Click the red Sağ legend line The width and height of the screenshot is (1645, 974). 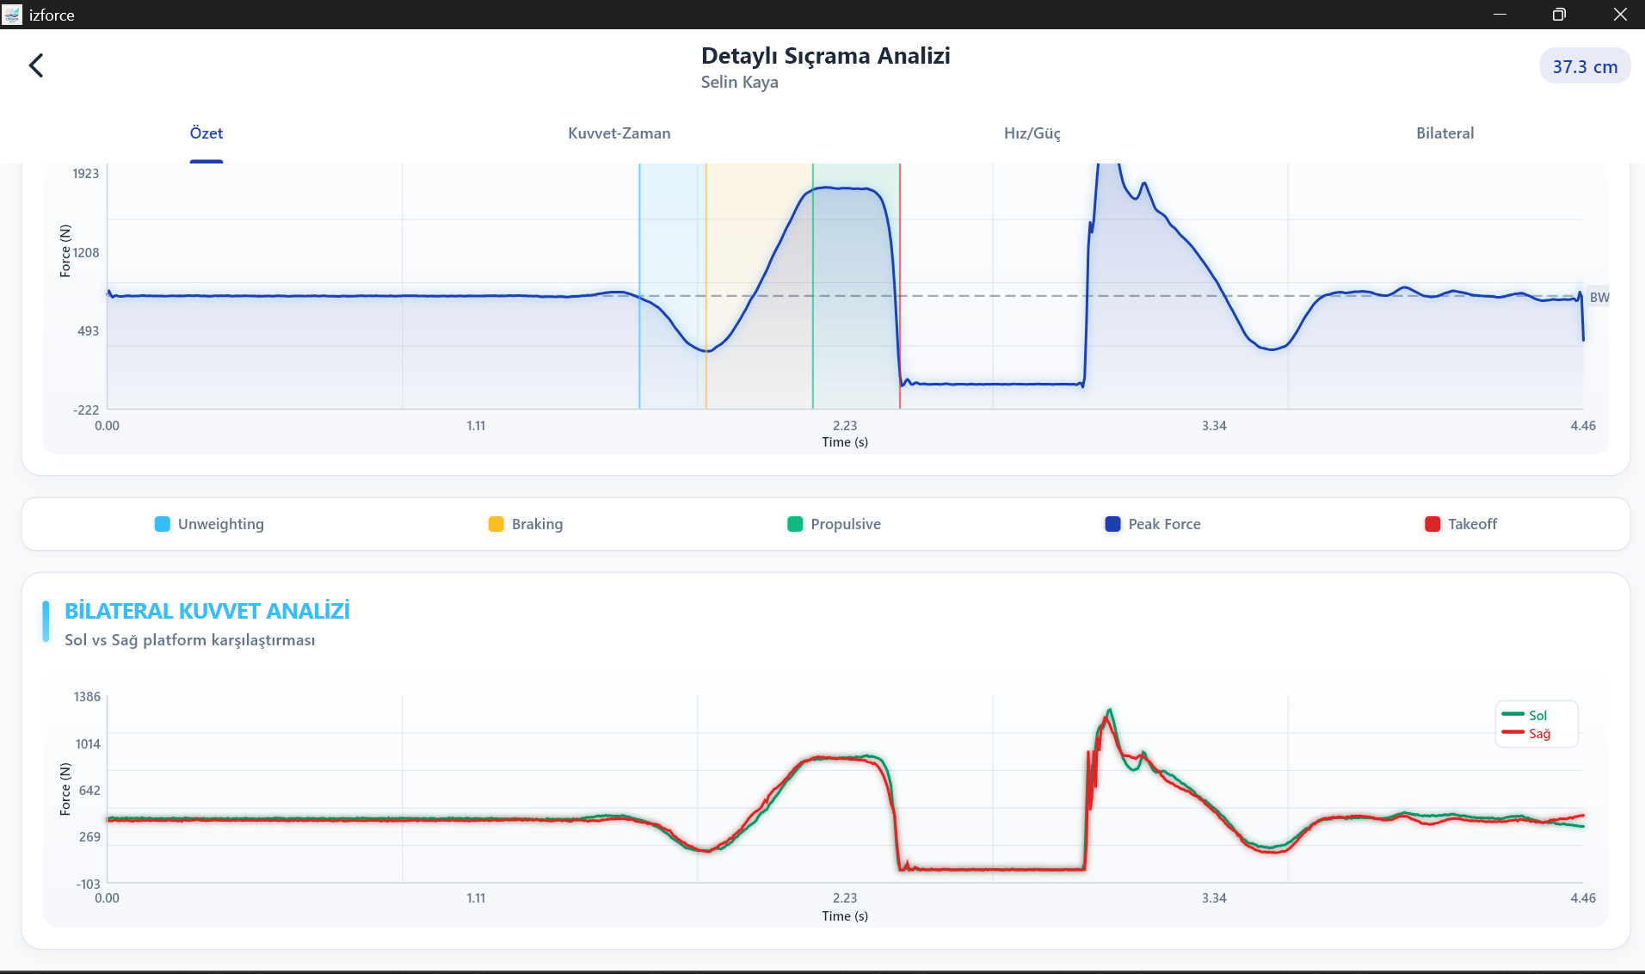click(x=1513, y=732)
